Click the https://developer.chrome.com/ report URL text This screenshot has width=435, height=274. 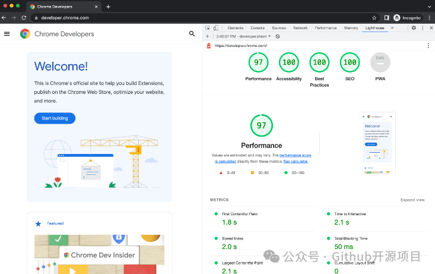click(241, 46)
